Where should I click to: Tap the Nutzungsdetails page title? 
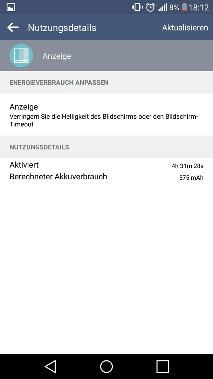click(62, 28)
